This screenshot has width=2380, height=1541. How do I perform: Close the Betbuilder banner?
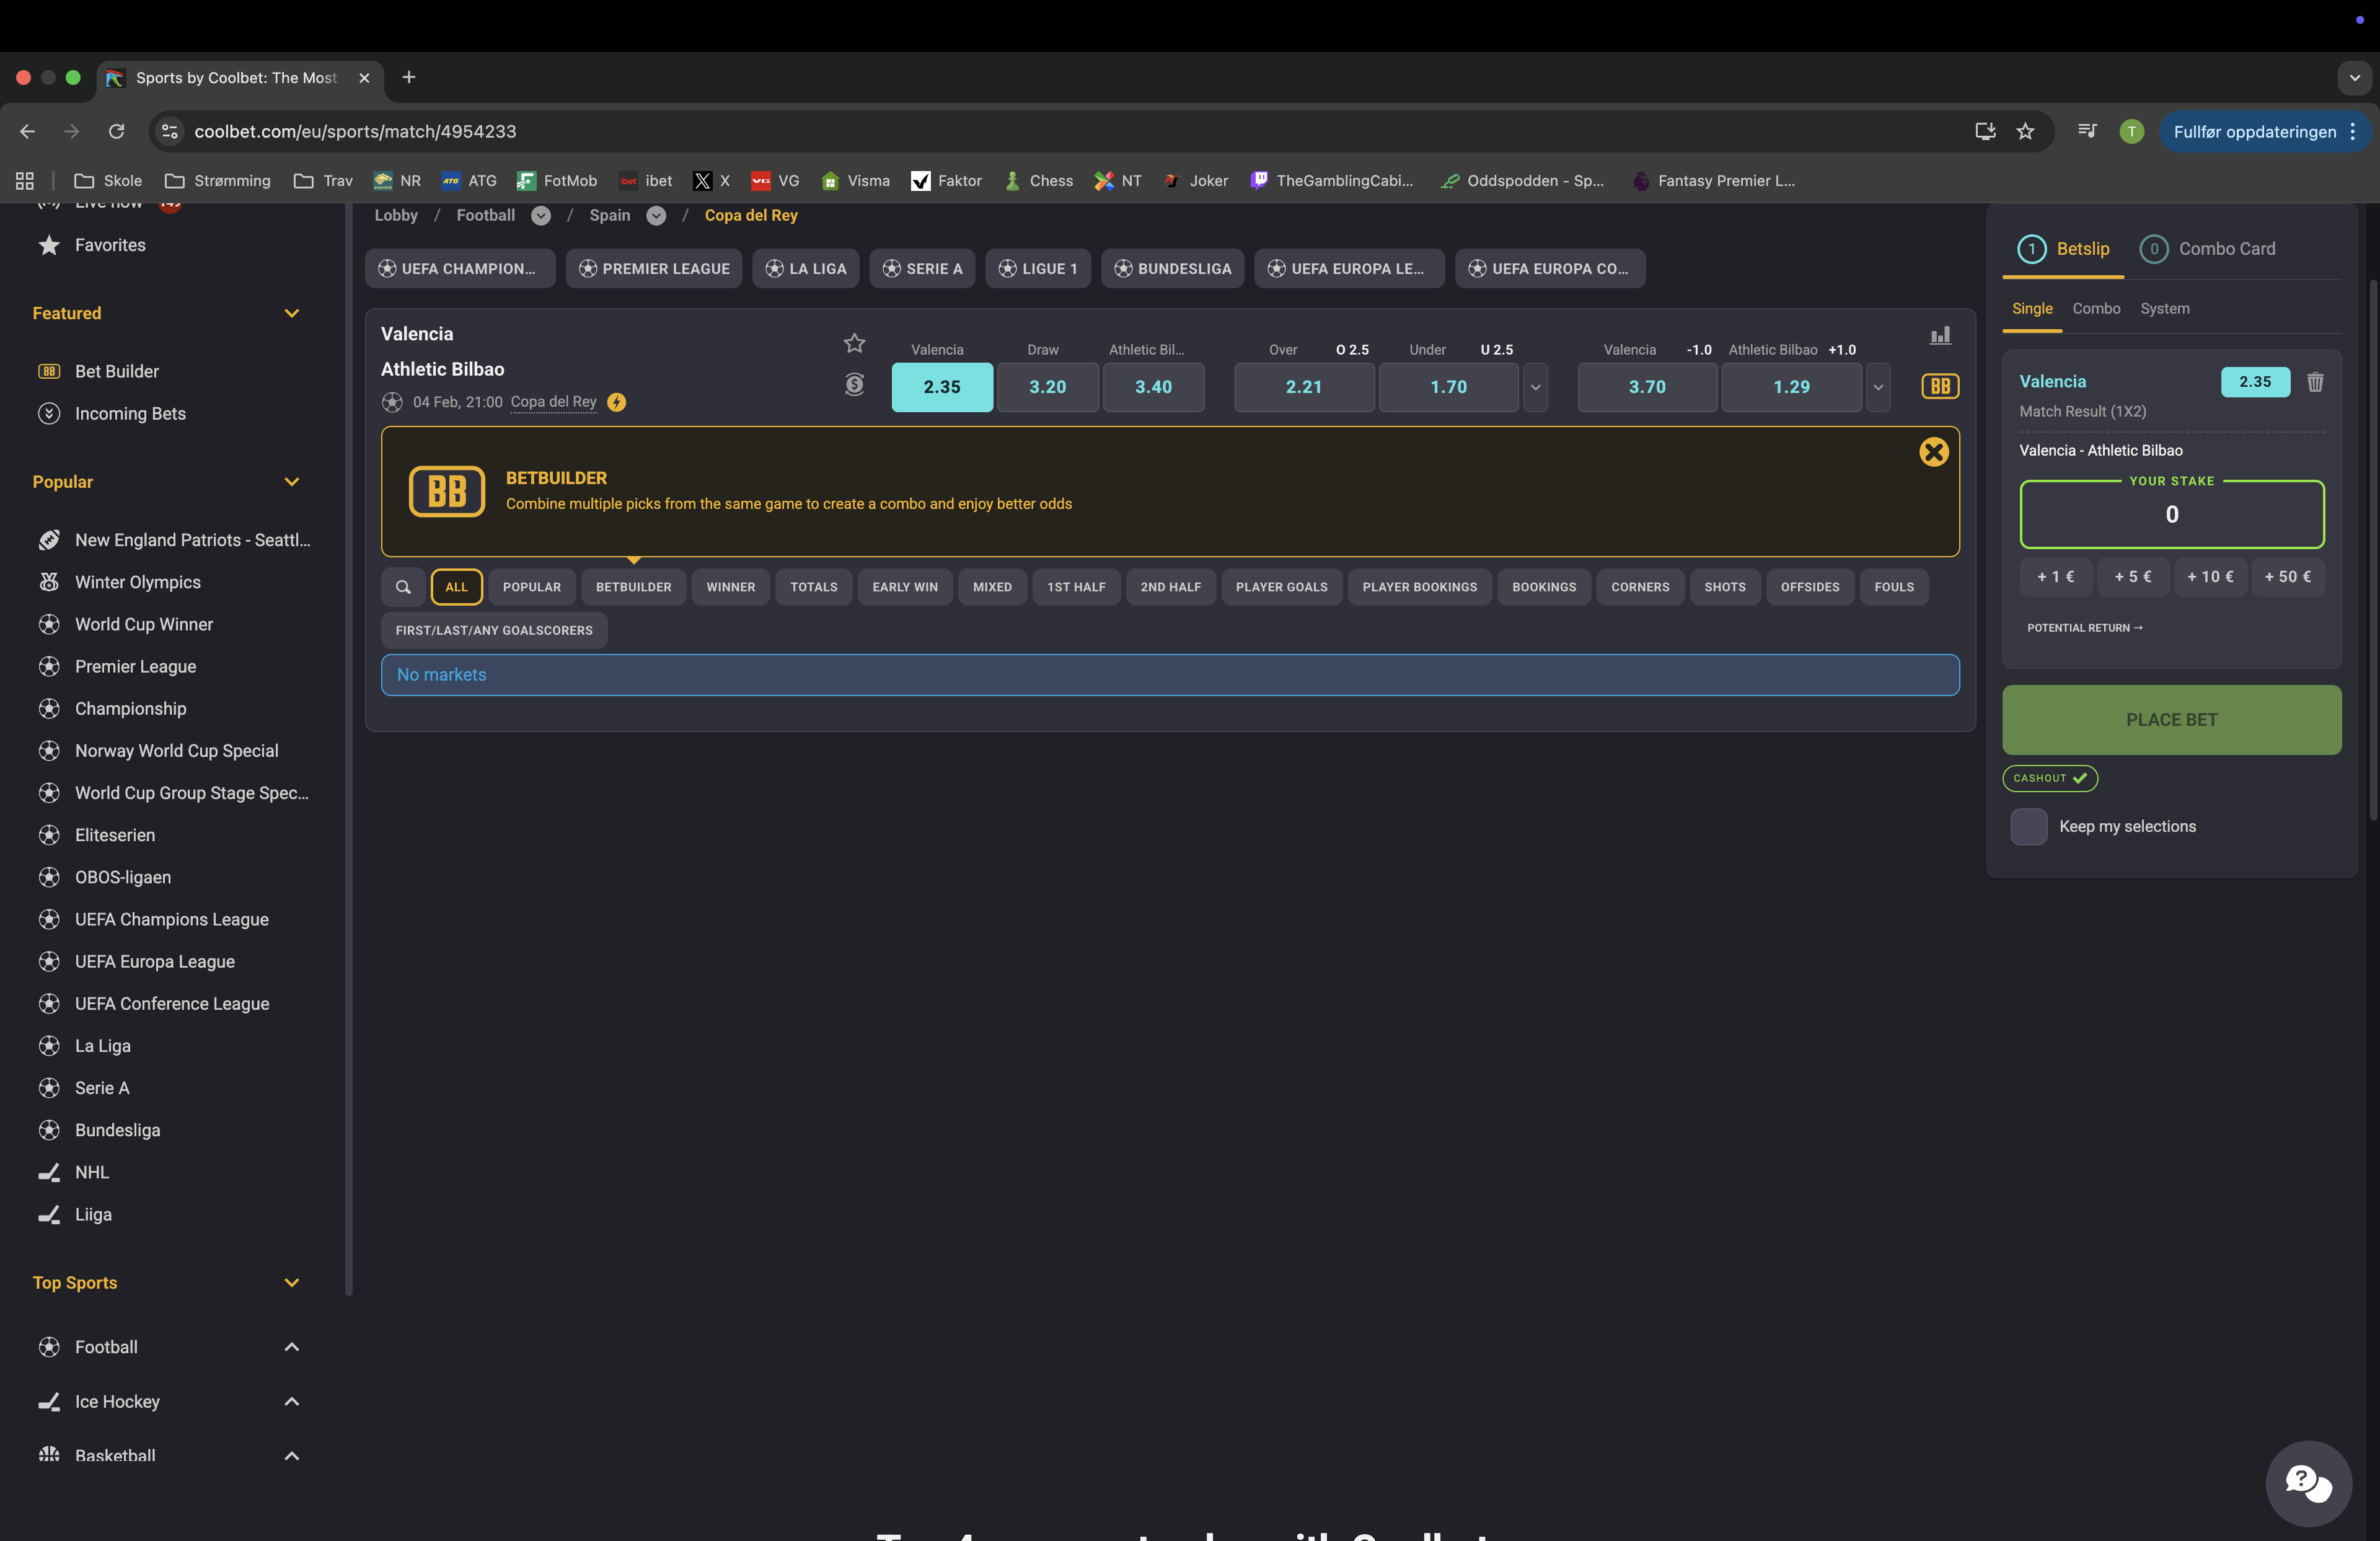click(1933, 452)
